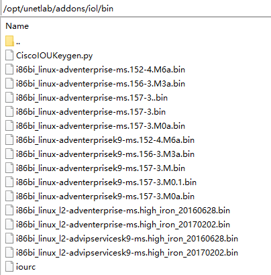271x275 pixels.
Task: Click file icon for adventerprise-ms.152-4.M6a.bin
Action: click(9, 69)
